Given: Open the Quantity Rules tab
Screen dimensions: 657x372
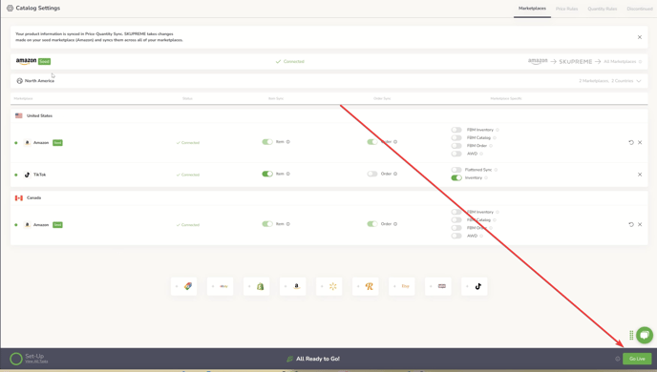Looking at the screenshot, I should click(x=603, y=9).
